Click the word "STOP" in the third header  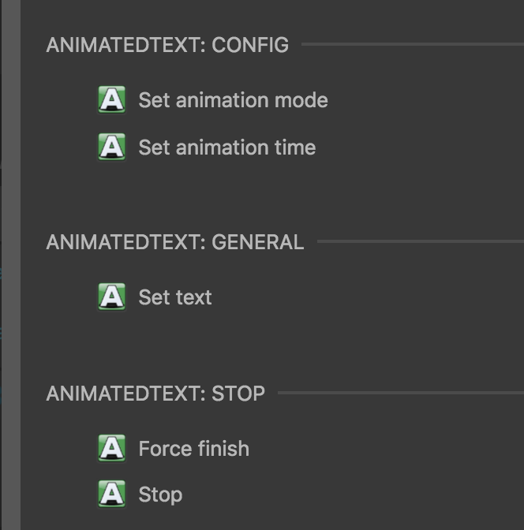point(238,393)
